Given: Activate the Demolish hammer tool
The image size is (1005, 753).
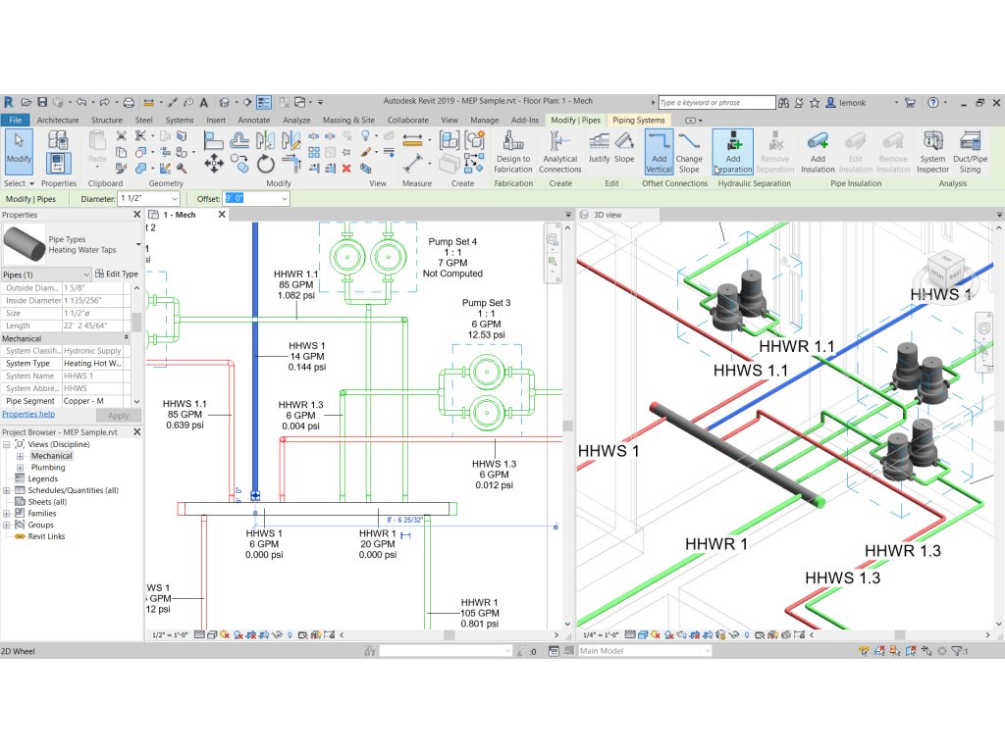Looking at the screenshot, I should [182, 169].
